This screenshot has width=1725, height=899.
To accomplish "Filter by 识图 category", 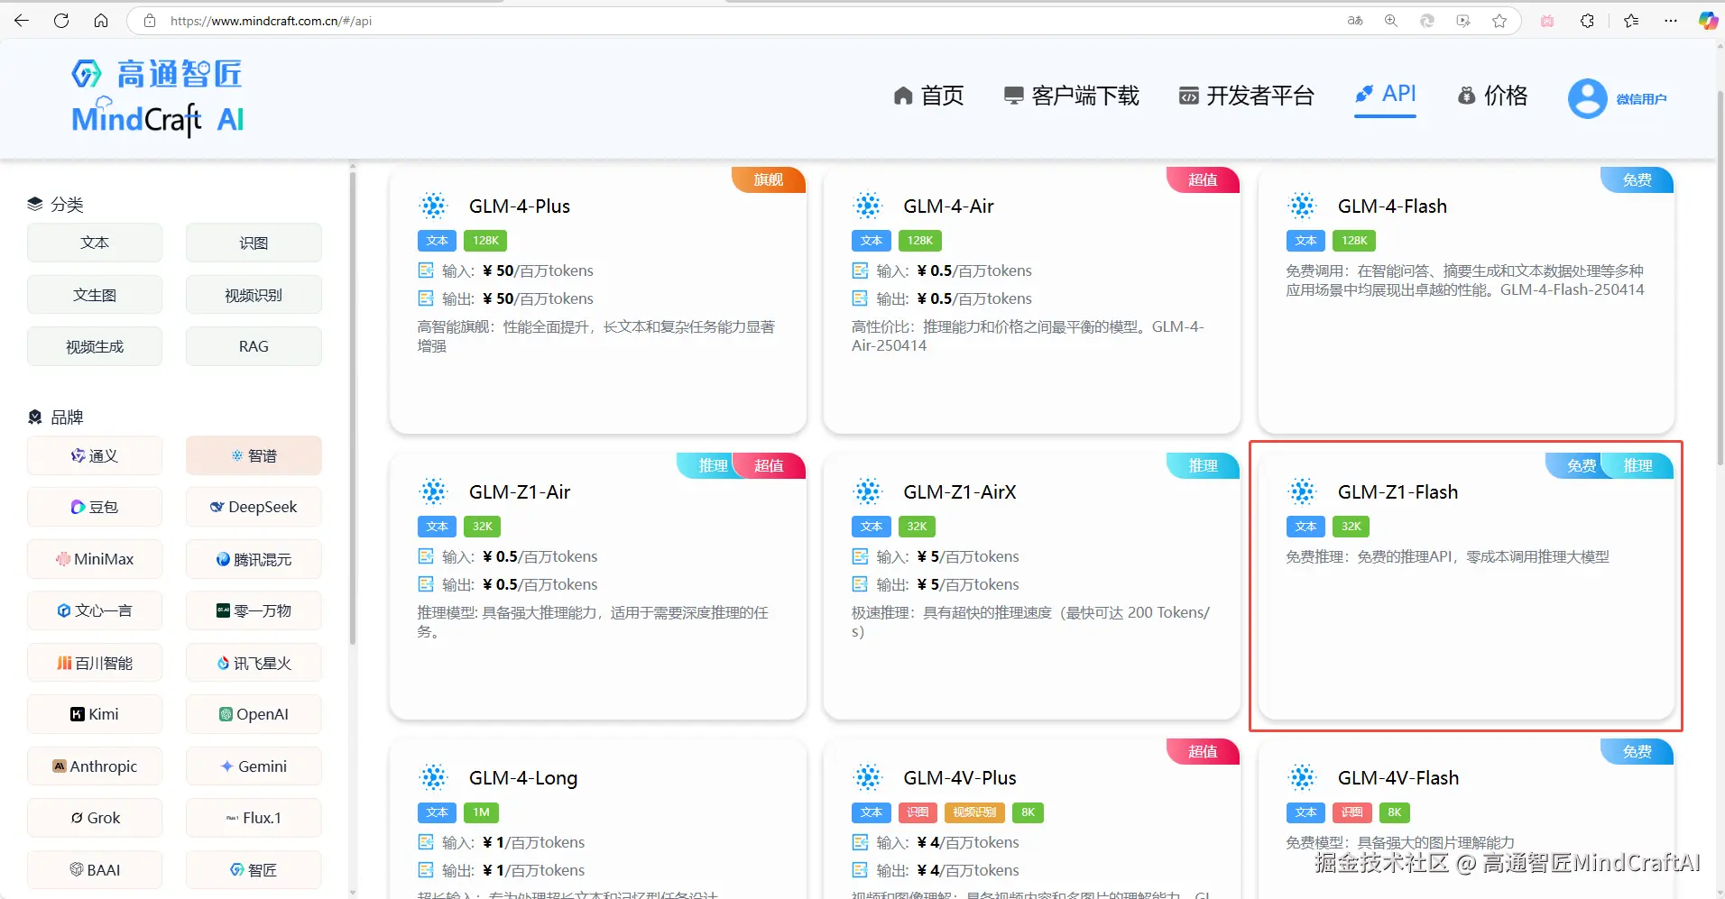I will click(254, 243).
